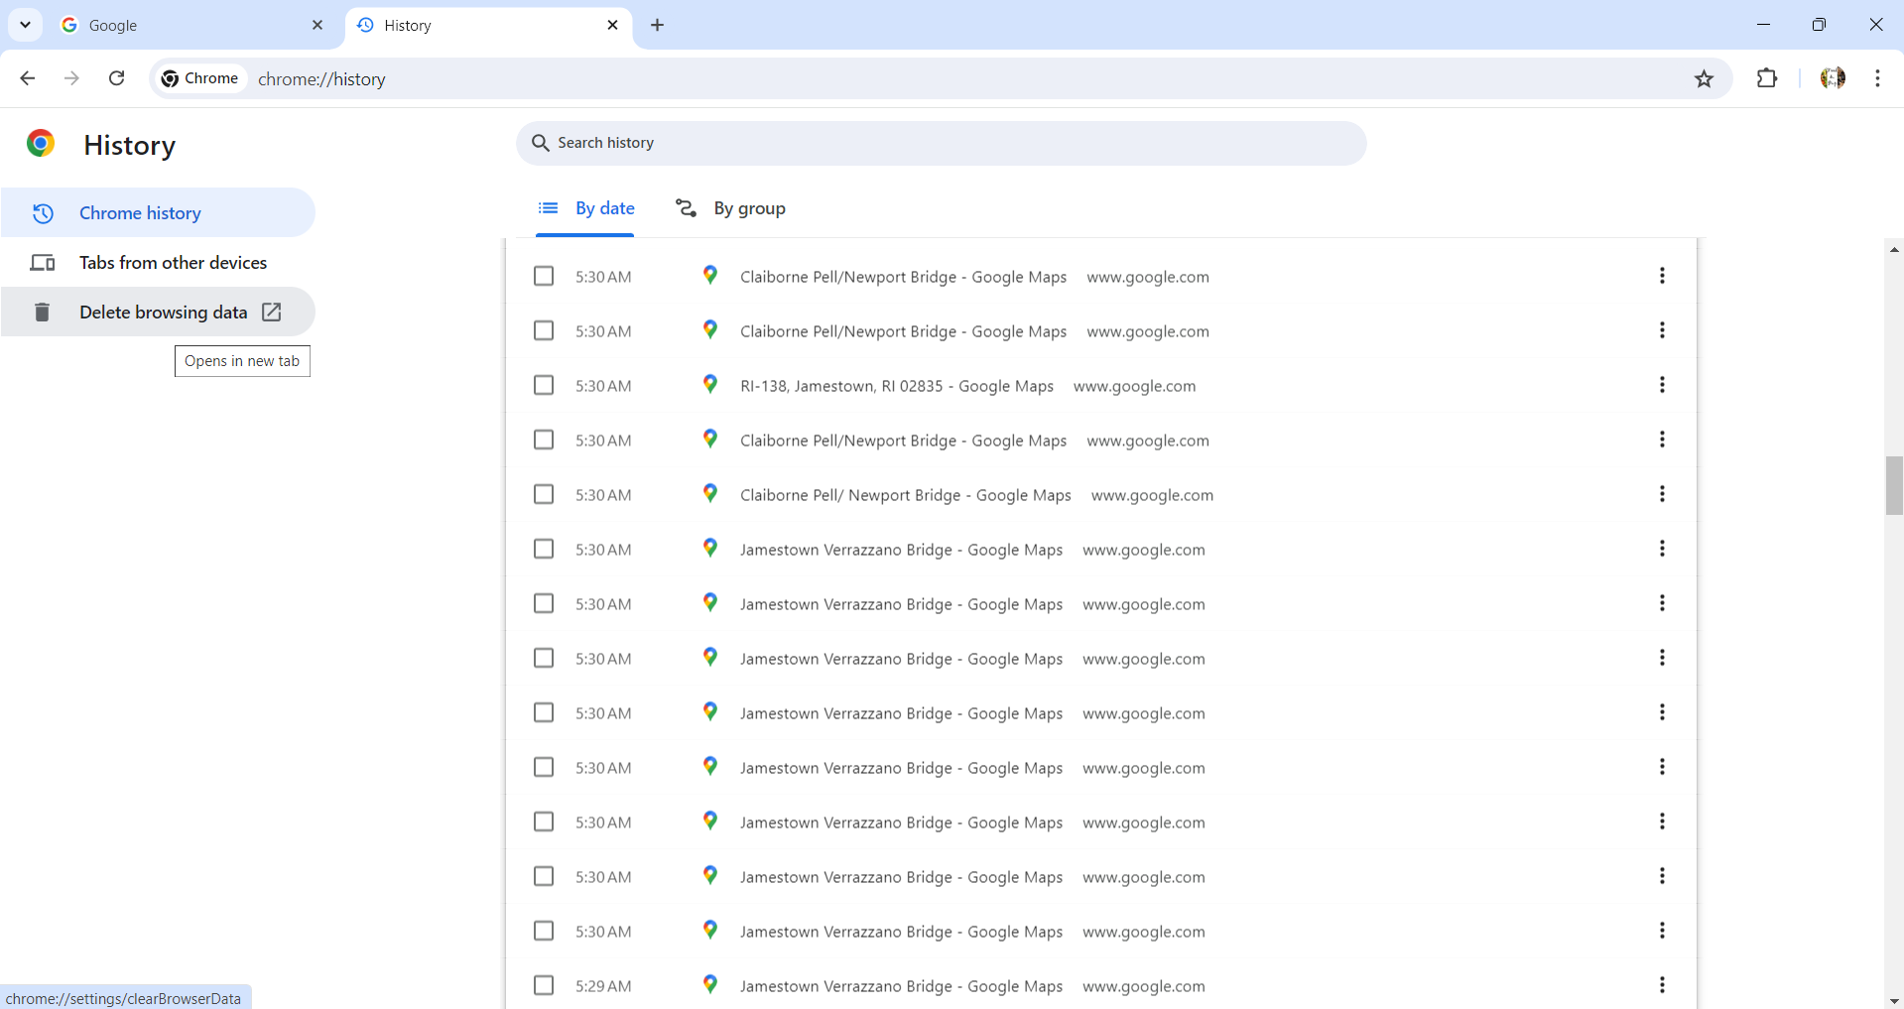Reload the history page

click(x=116, y=78)
